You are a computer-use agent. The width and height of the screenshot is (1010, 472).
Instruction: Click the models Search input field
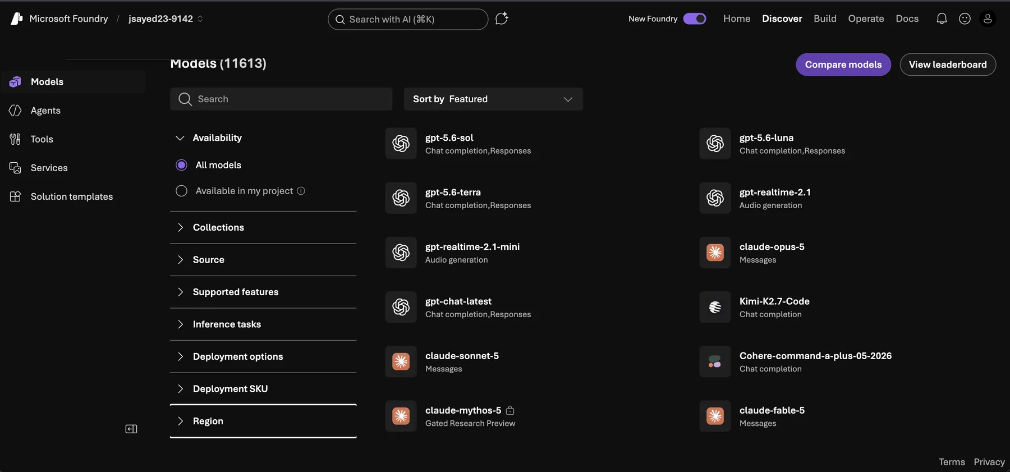coord(281,99)
